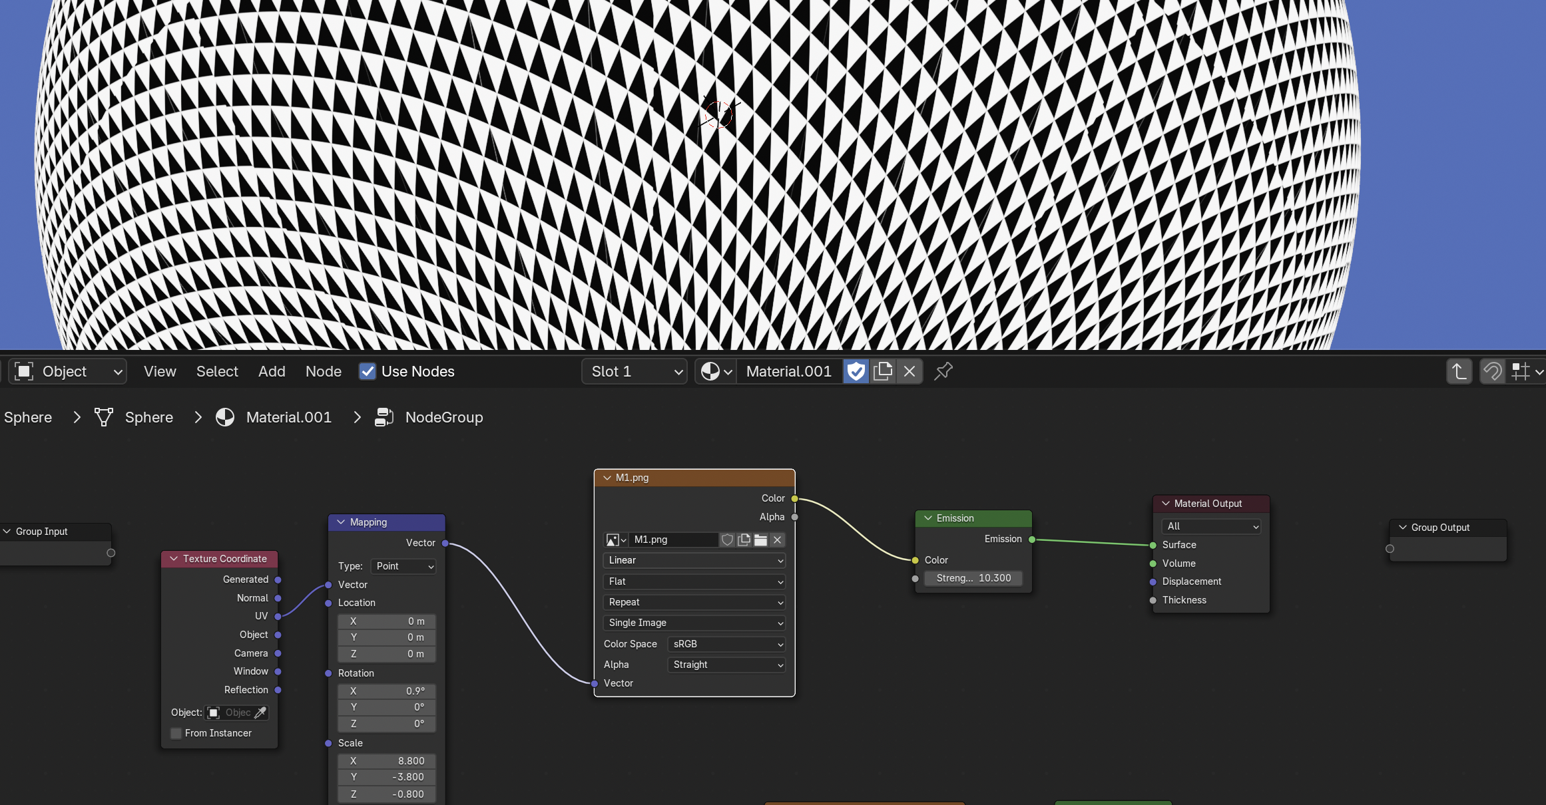The image size is (1546, 805).
Task: Pick an object with the eyedropper in Texture Coordinate
Action: (x=260, y=713)
